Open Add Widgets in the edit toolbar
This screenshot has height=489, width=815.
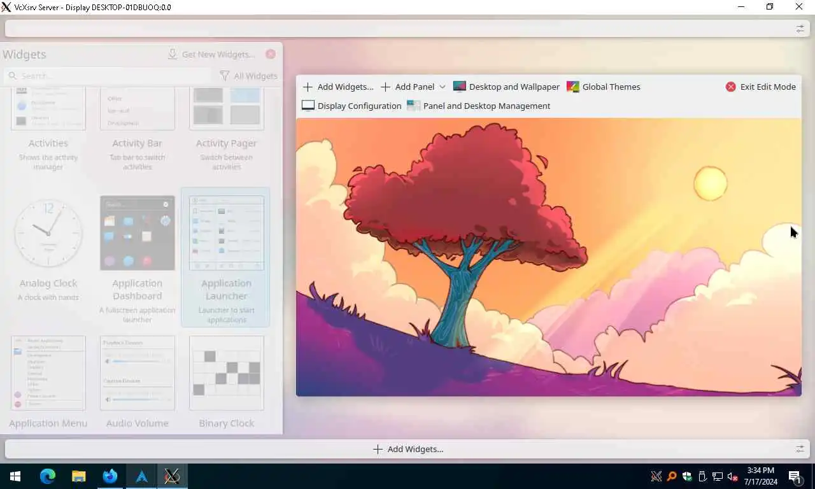337,87
